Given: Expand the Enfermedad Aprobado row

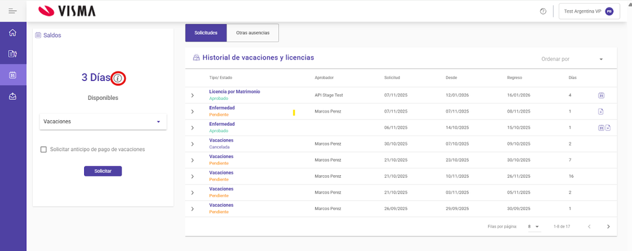Looking at the screenshot, I should pos(192,128).
